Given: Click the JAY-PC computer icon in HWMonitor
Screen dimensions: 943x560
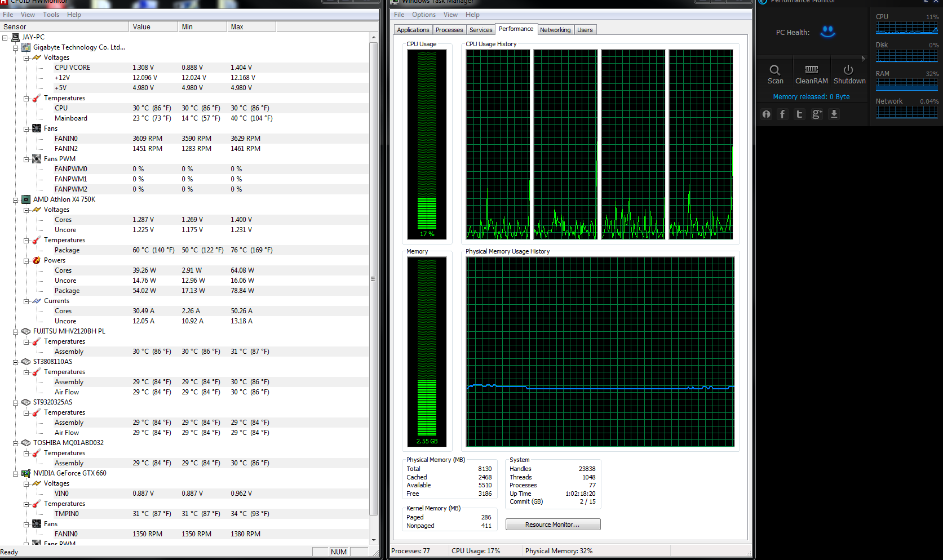Looking at the screenshot, I should click(16, 37).
